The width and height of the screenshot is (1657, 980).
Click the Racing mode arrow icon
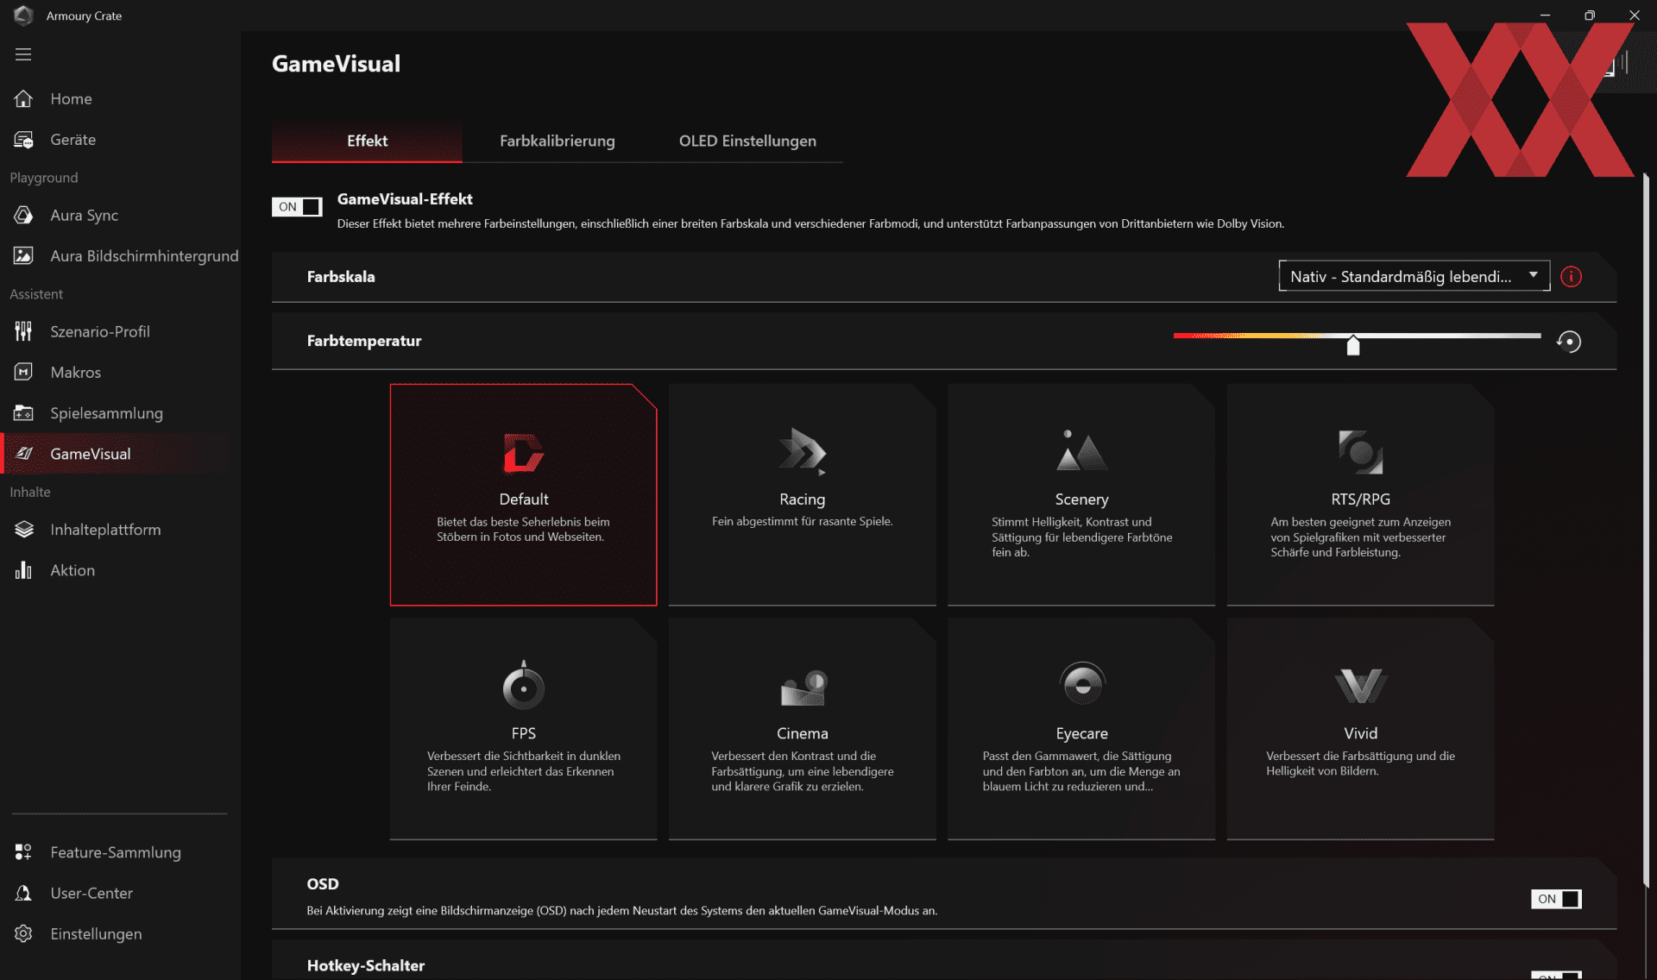[x=803, y=451]
